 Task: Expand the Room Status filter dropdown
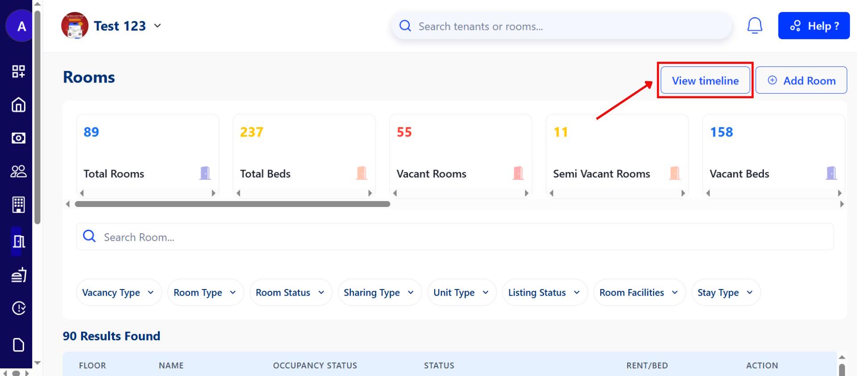290,293
